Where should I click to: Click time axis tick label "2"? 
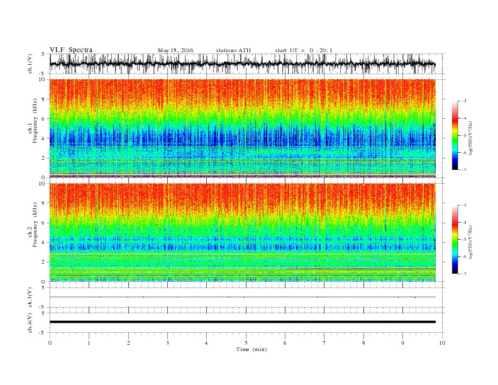pyautogui.click(x=128, y=343)
